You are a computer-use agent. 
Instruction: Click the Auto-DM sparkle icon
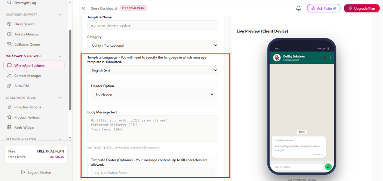click(x=9, y=86)
